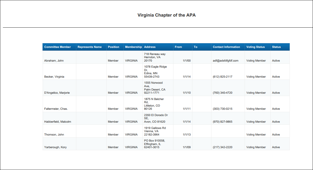The image size is (313, 170).
Task: Select the Abraham, John member name
Action: pos(54,61)
